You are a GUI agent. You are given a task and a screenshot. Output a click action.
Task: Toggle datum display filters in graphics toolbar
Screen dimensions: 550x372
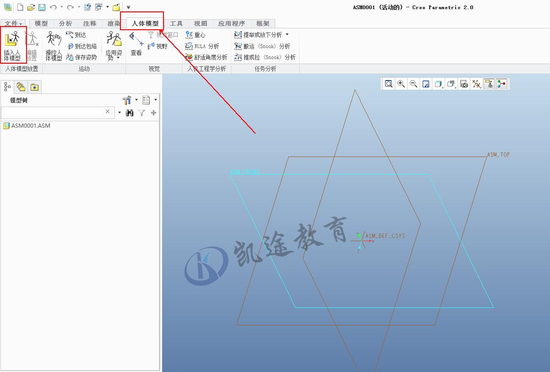click(x=476, y=84)
